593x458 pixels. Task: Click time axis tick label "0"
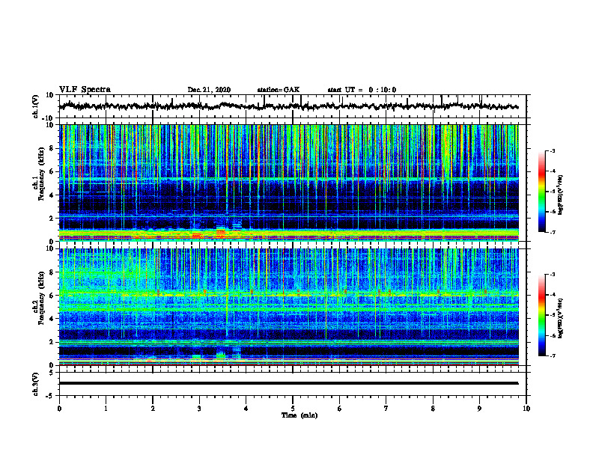pos(59,409)
